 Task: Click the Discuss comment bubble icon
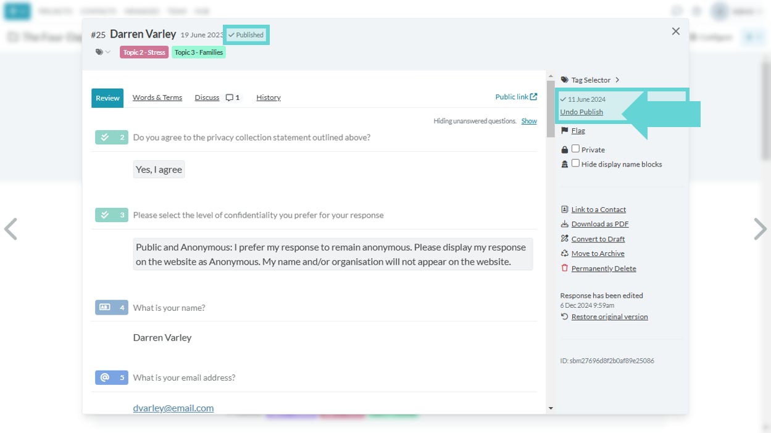pyautogui.click(x=230, y=97)
